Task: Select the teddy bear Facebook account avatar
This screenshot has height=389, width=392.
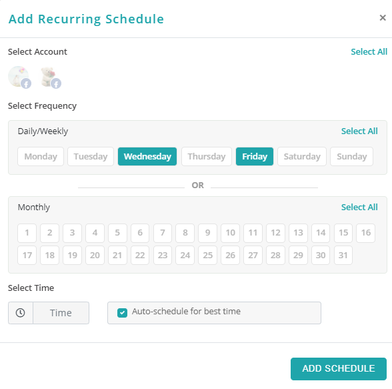Action: pyautogui.click(x=51, y=77)
